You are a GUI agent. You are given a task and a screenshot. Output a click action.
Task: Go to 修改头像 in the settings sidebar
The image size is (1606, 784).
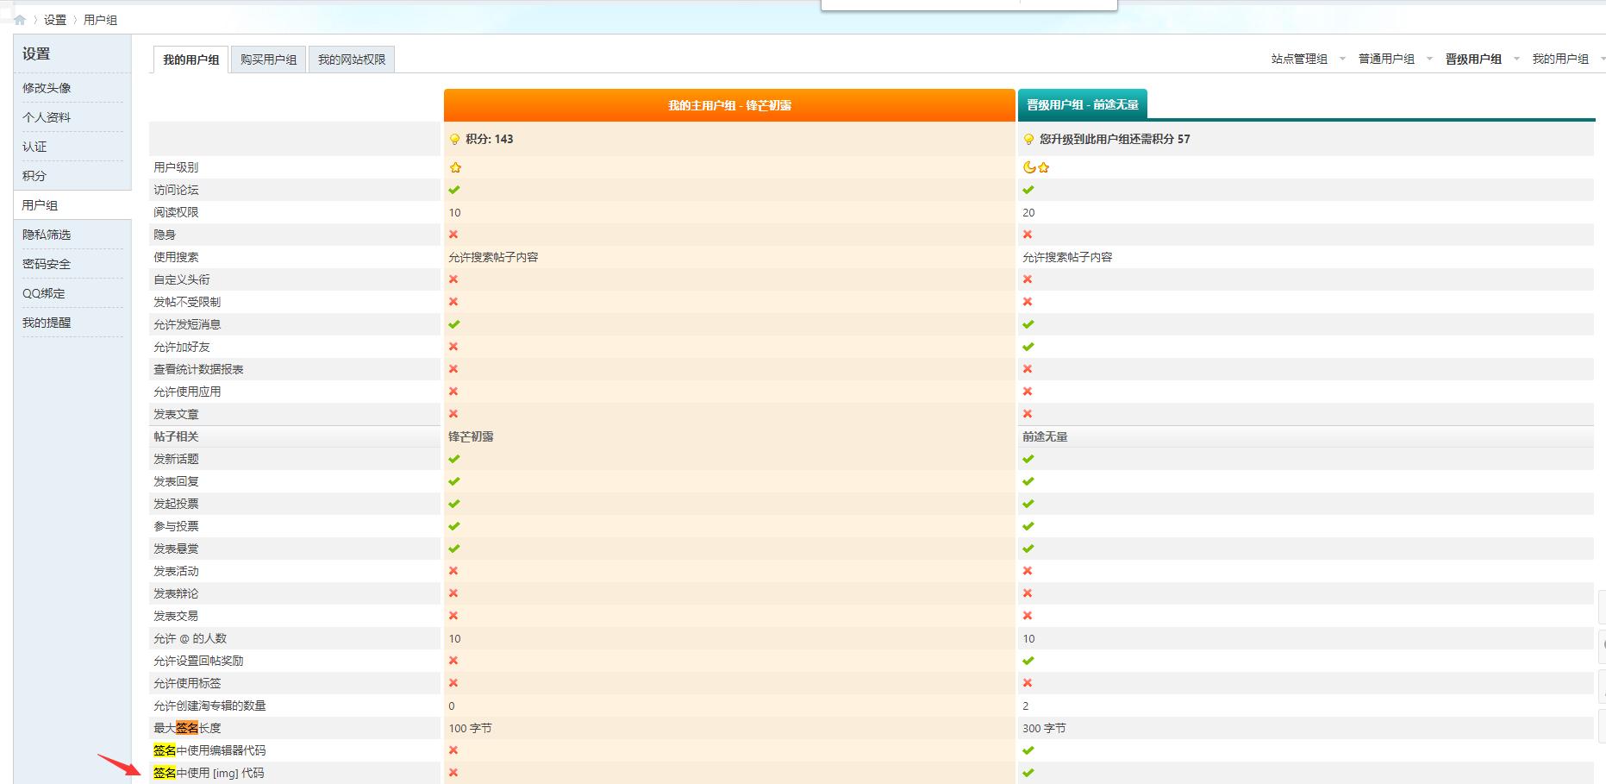click(47, 88)
